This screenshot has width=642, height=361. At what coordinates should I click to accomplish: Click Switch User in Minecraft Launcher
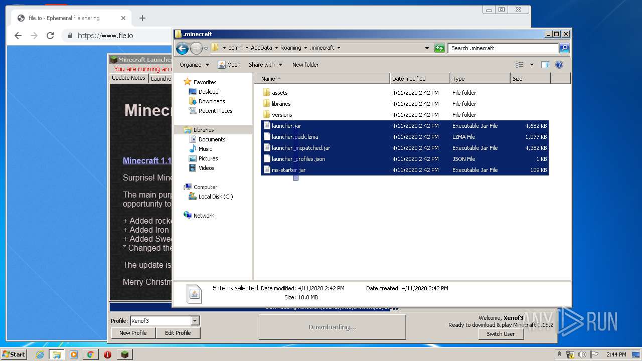[x=501, y=334]
